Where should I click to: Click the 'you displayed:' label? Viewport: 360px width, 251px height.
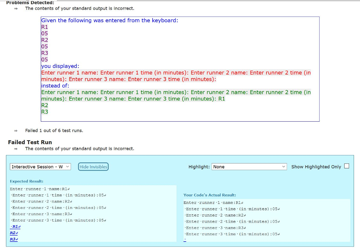point(60,66)
